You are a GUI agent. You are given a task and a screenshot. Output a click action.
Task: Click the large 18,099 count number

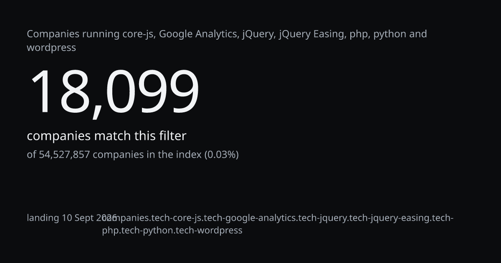(114, 92)
